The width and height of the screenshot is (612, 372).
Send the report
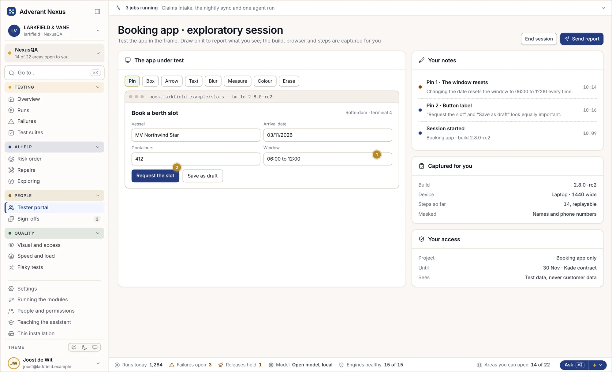(582, 39)
